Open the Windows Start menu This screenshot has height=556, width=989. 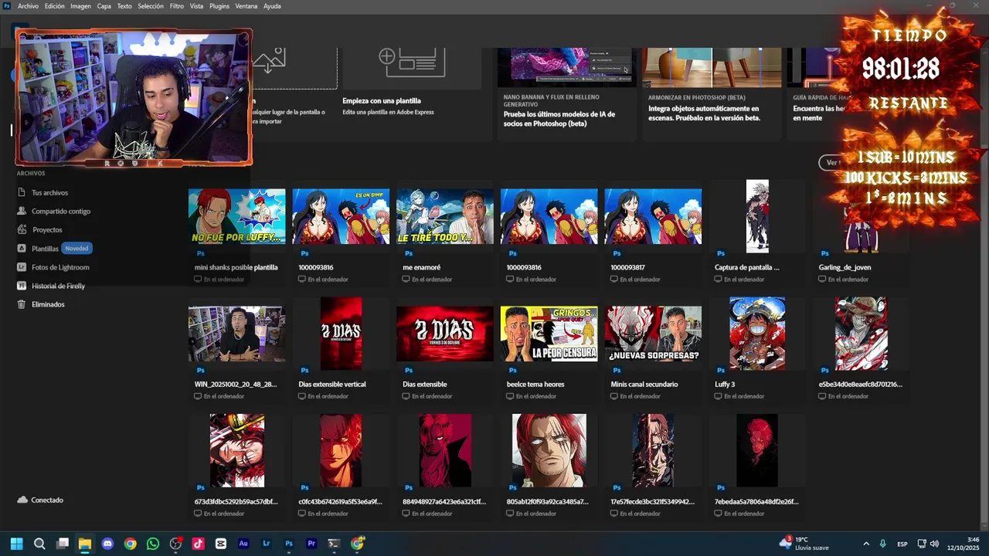16,544
